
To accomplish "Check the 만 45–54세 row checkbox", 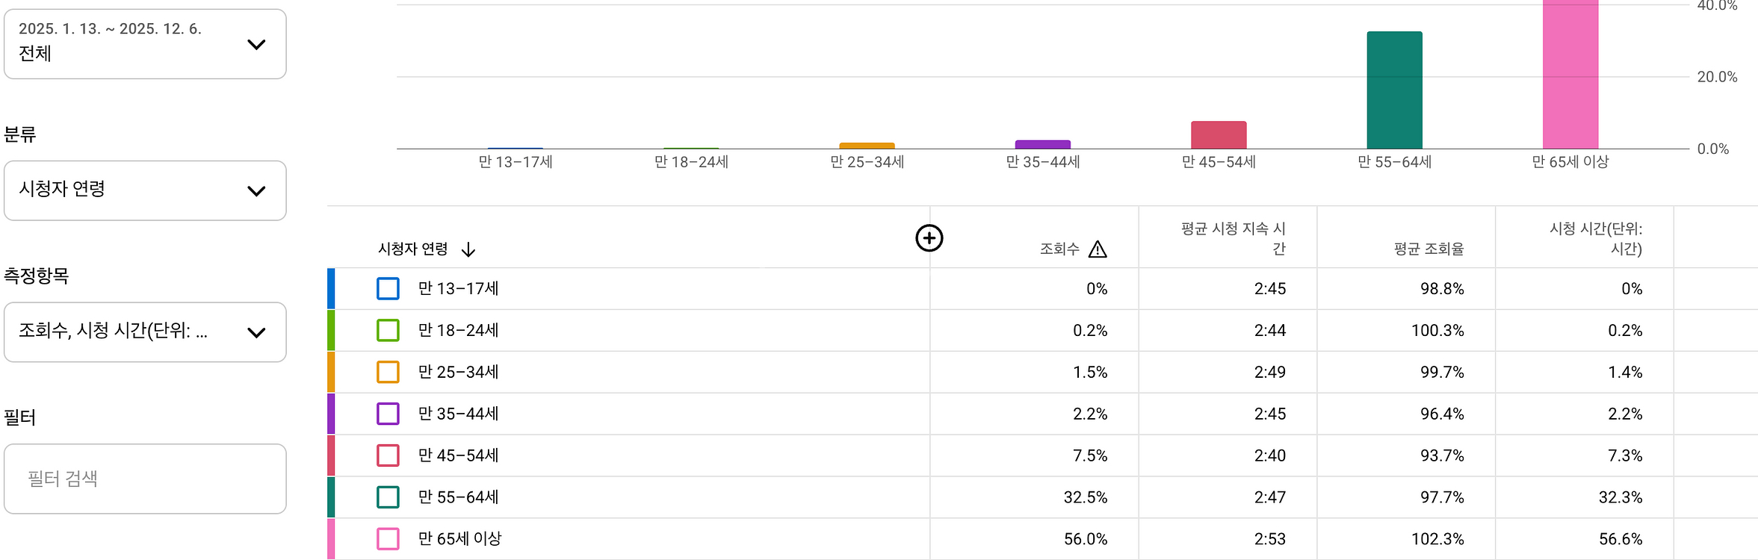I will click(388, 455).
